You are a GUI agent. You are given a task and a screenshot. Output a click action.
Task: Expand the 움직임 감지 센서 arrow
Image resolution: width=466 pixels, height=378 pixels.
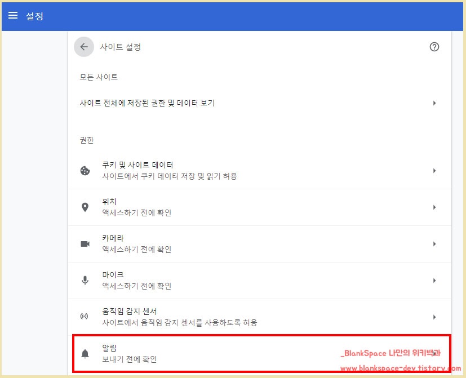(x=434, y=317)
